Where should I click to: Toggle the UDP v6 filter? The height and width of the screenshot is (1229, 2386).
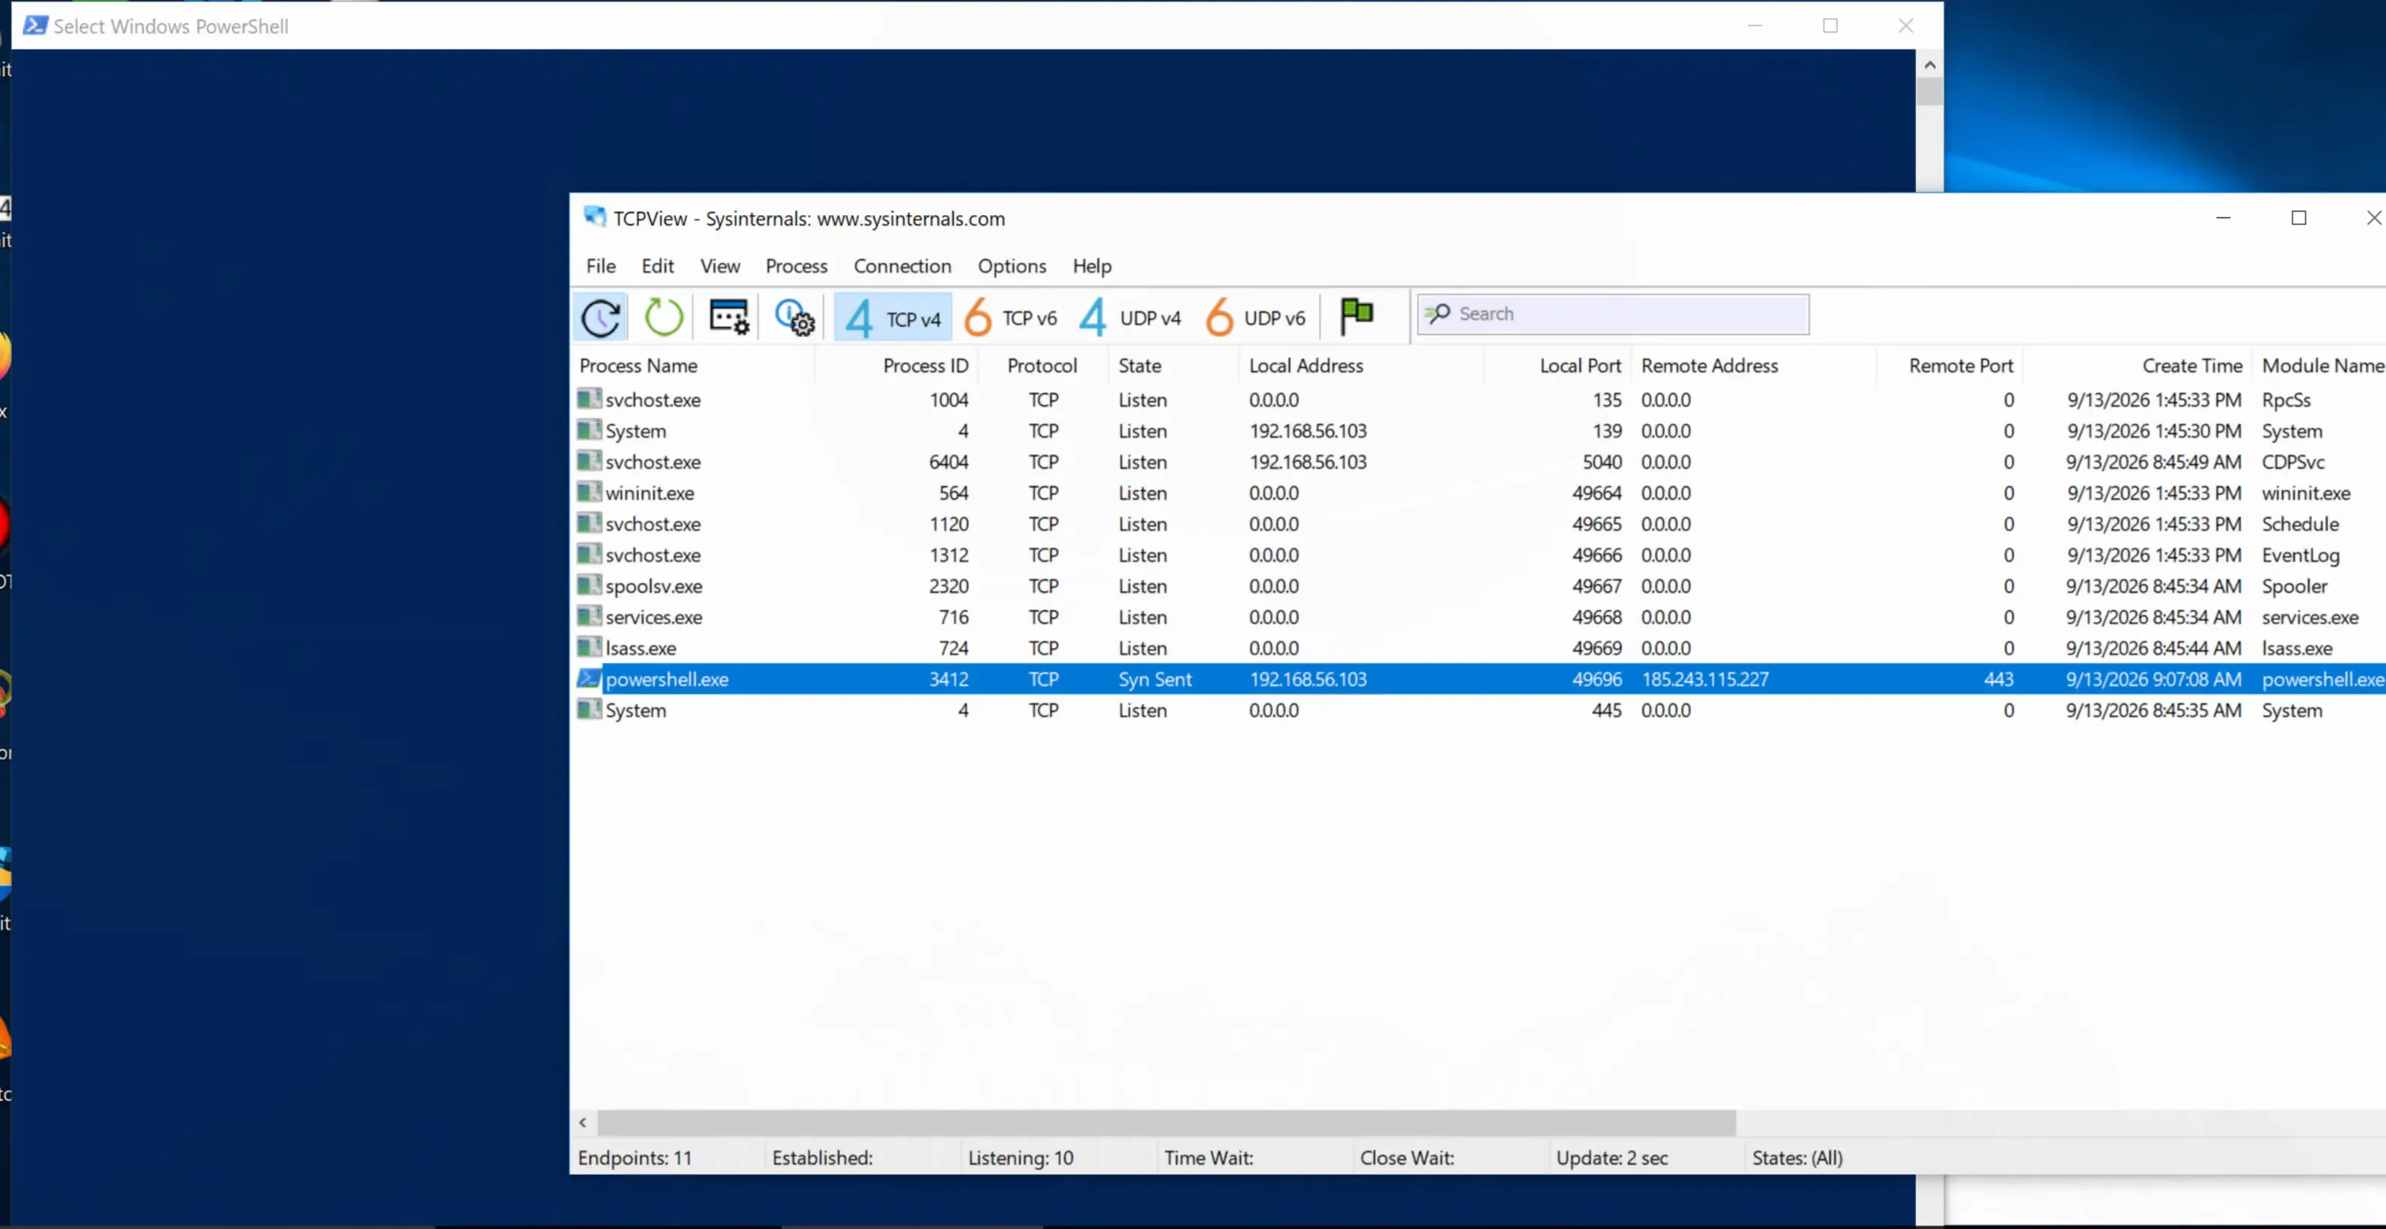pyautogui.click(x=1255, y=317)
